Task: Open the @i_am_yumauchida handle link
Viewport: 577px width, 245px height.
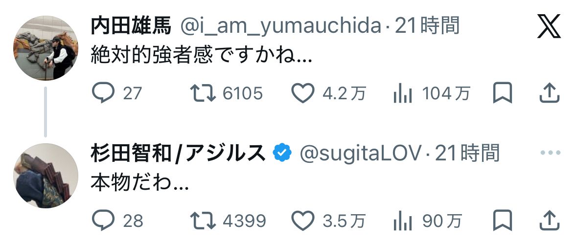Action: pyautogui.click(x=280, y=26)
